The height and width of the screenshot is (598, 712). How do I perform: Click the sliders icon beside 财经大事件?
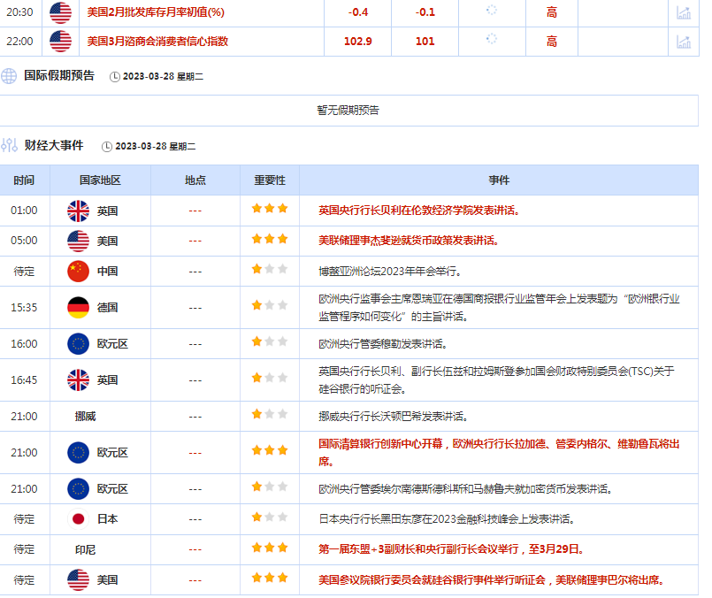tap(10, 145)
